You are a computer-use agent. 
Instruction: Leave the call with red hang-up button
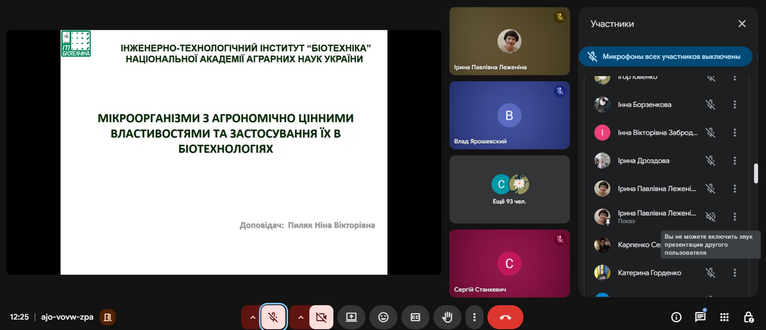(505, 317)
